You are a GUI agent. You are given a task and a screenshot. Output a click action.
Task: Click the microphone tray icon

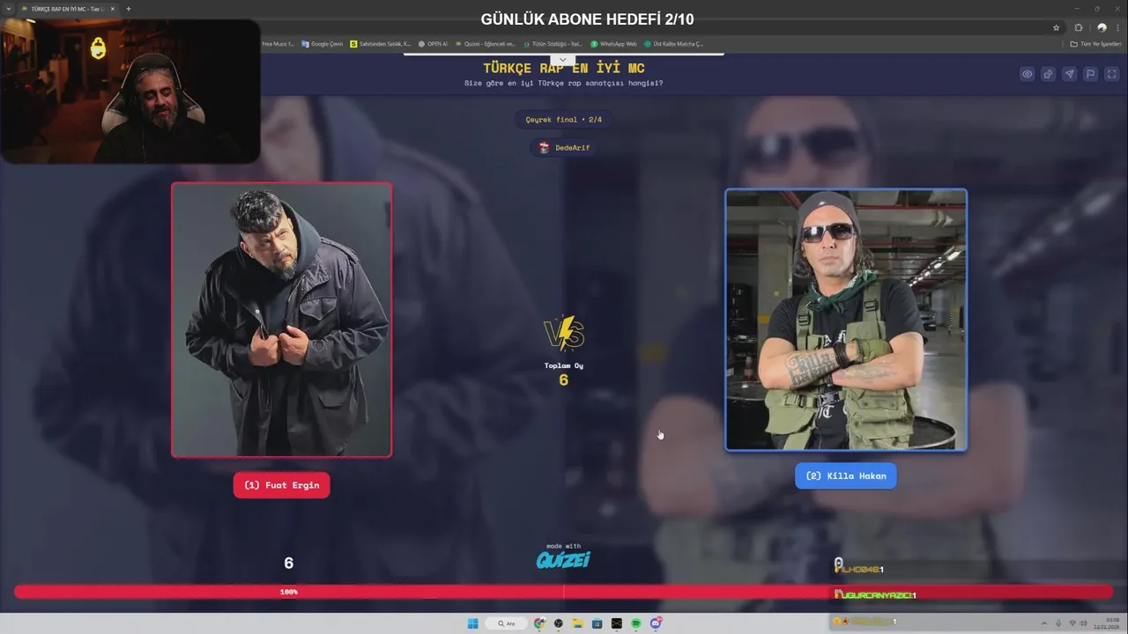pos(1058,623)
